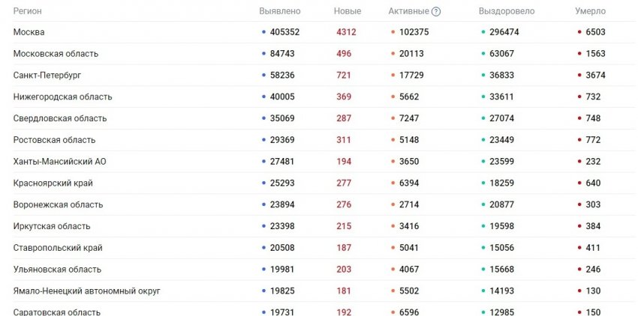Click Свердловская область region name
638x316 pixels.
[x=60, y=118]
